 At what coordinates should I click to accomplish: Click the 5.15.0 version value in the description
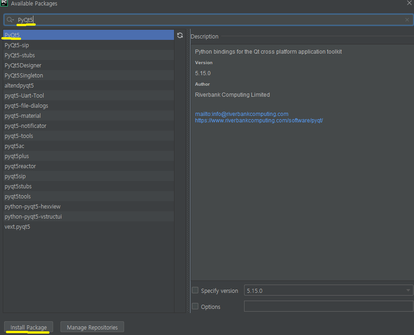point(203,73)
